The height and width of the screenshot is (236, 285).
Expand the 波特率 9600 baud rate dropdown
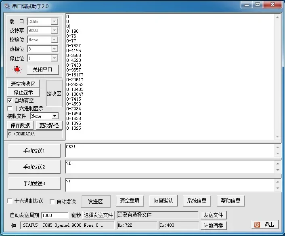[54, 30]
